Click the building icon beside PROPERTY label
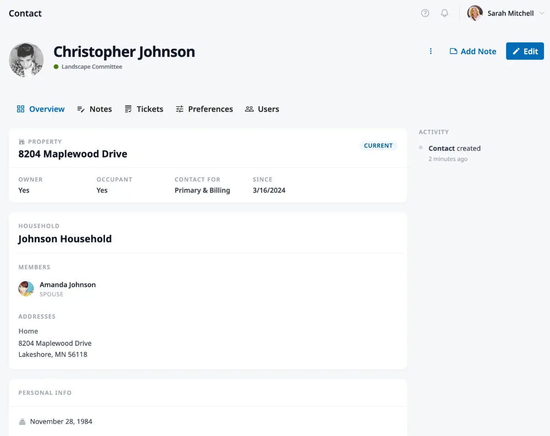This screenshot has height=436, width=550. tap(22, 142)
